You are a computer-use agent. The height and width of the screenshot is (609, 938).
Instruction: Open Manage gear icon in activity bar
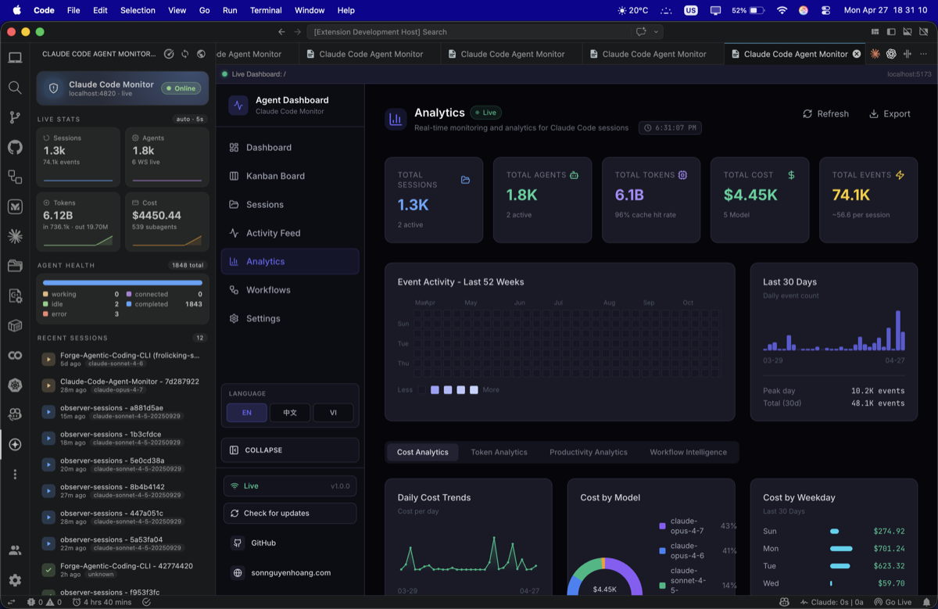click(x=15, y=580)
